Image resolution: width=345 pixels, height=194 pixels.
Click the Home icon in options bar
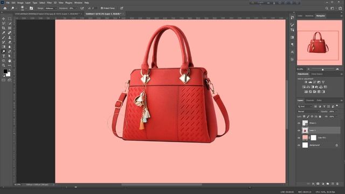(x=5, y=8)
